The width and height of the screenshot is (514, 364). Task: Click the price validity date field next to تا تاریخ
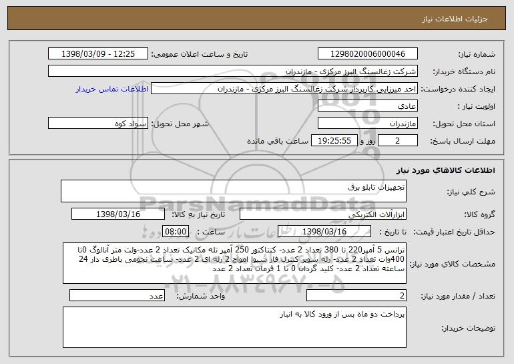pos(324,232)
